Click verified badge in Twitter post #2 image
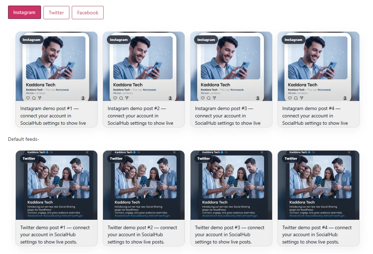 click(135, 152)
